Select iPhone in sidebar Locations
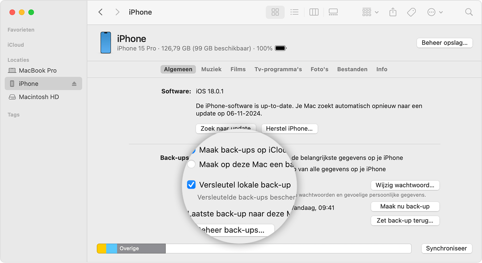 [x=43, y=84]
